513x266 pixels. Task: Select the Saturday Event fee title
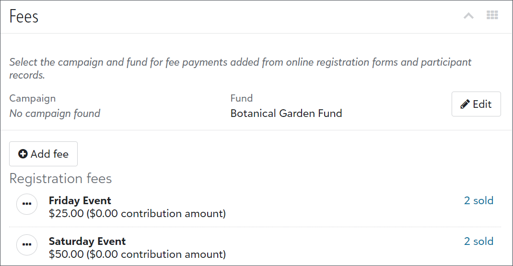click(87, 242)
